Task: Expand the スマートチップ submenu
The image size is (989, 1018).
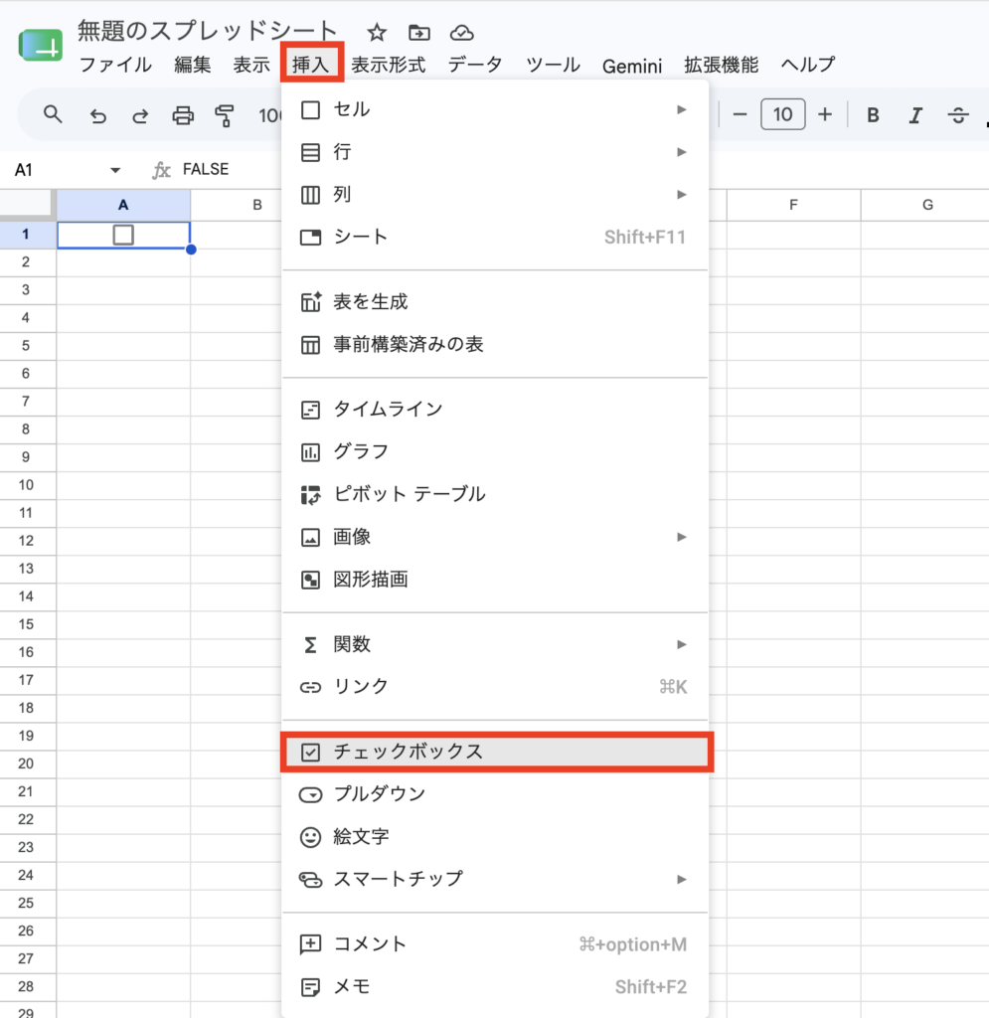Action: [x=495, y=880]
